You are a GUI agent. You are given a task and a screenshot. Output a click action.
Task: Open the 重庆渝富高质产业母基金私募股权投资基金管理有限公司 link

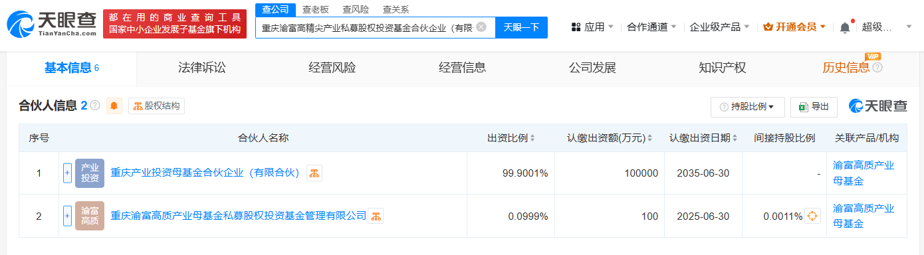[x=239, y=216]
